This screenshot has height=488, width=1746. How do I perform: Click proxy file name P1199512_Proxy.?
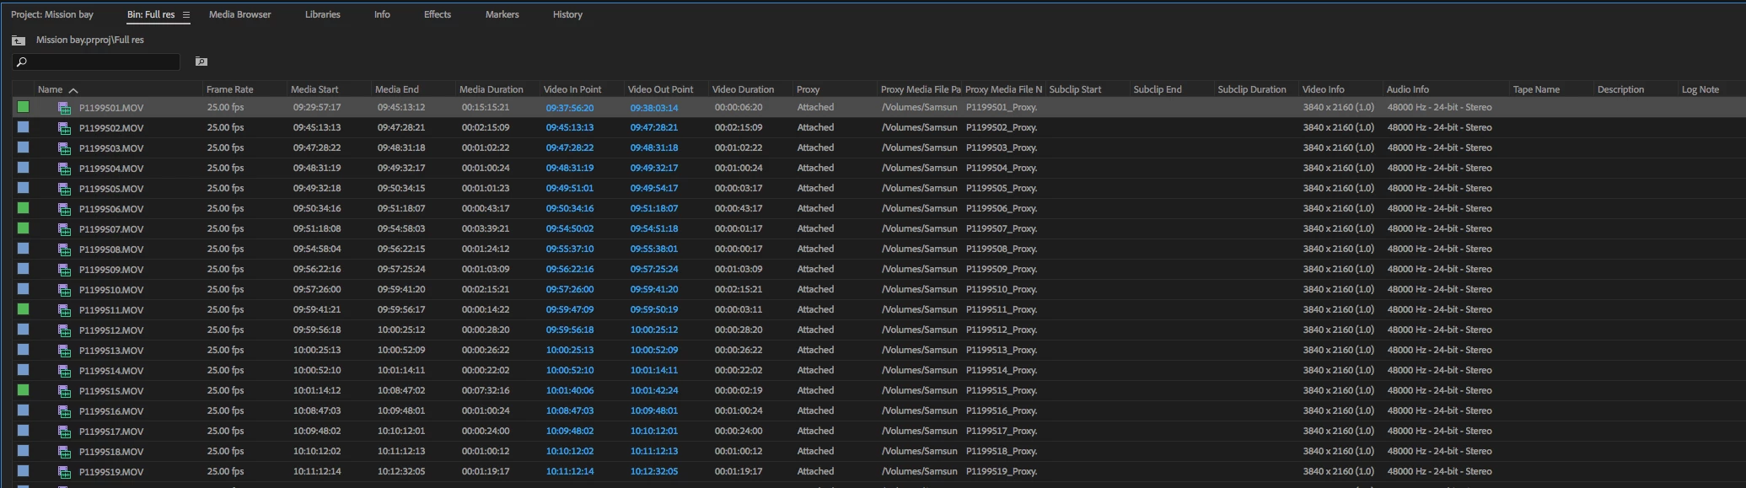click(x=1002, y=330)
